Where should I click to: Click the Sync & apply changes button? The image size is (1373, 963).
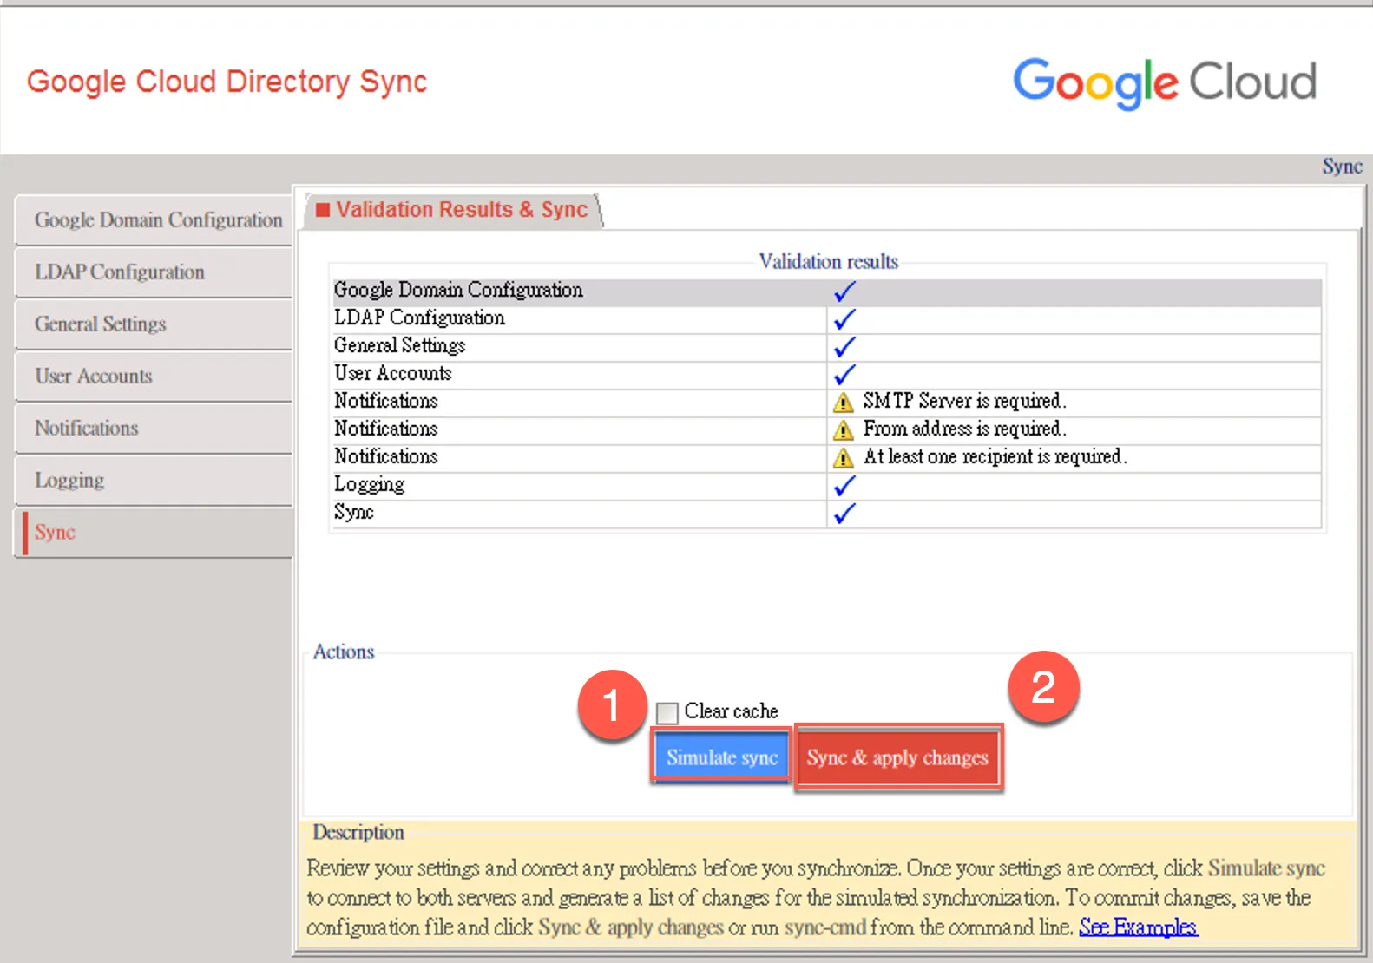(x=897, y=757)
